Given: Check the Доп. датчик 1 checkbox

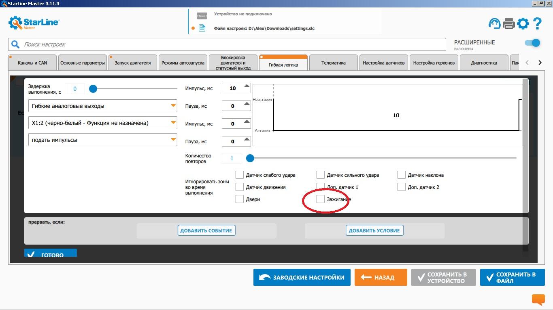Looking at the screenshot, I should [x=320, y=187].
